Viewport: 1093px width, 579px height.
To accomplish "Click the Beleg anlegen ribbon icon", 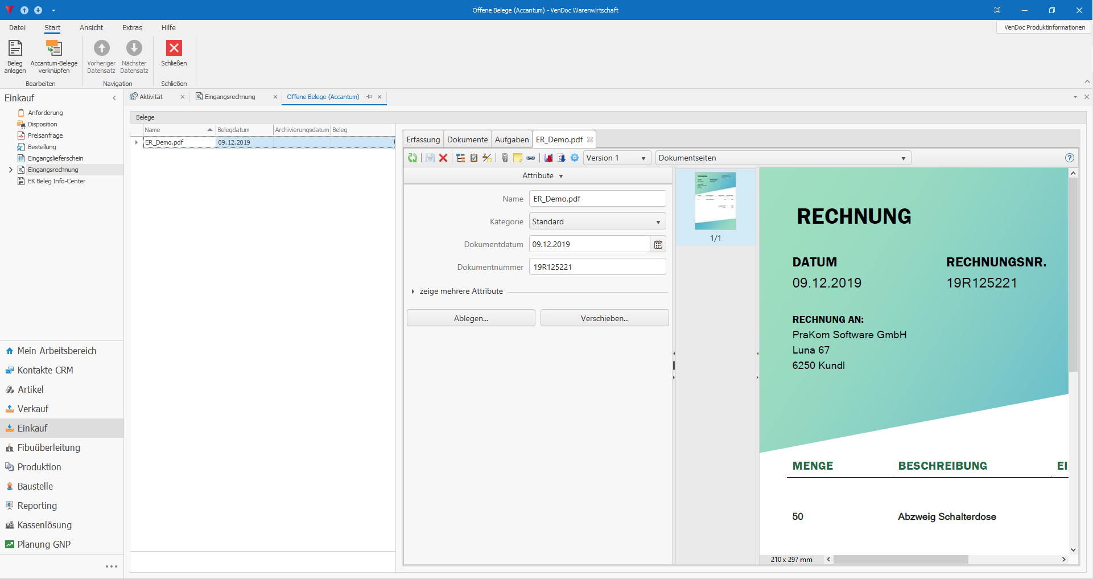I will coord(15,56).
